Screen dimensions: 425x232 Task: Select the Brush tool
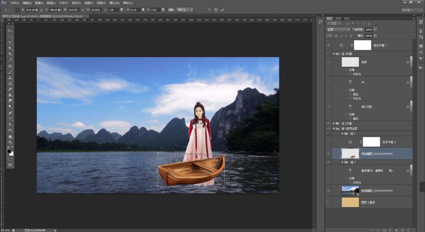point(10,72)
